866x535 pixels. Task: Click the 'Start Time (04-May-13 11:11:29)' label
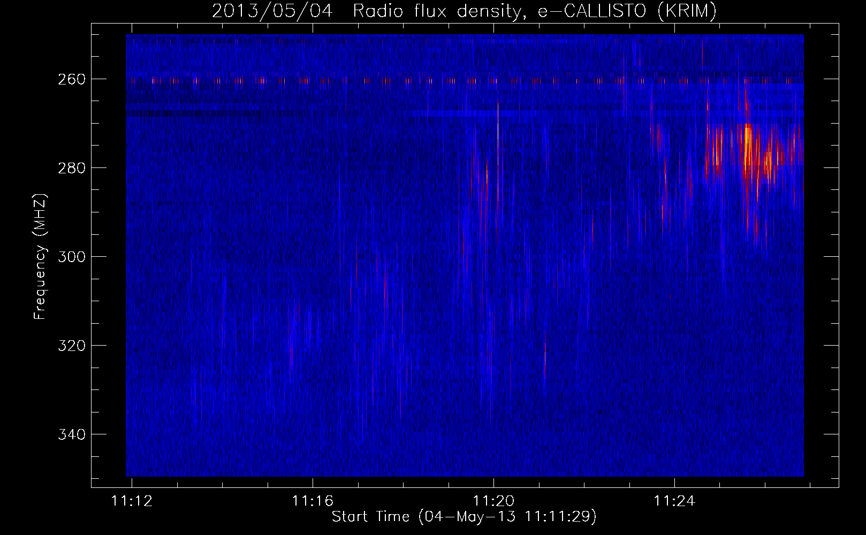click(464, 517)
